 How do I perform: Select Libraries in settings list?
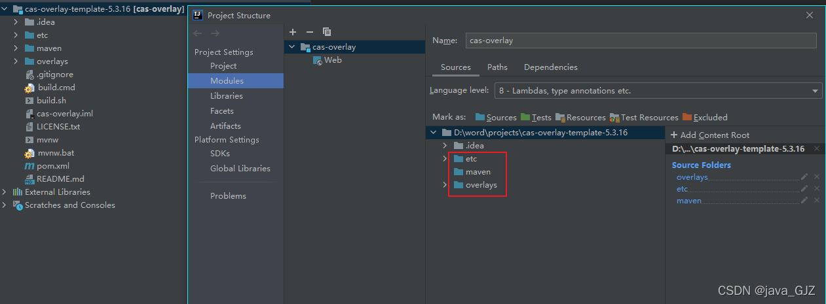point(227,96)
